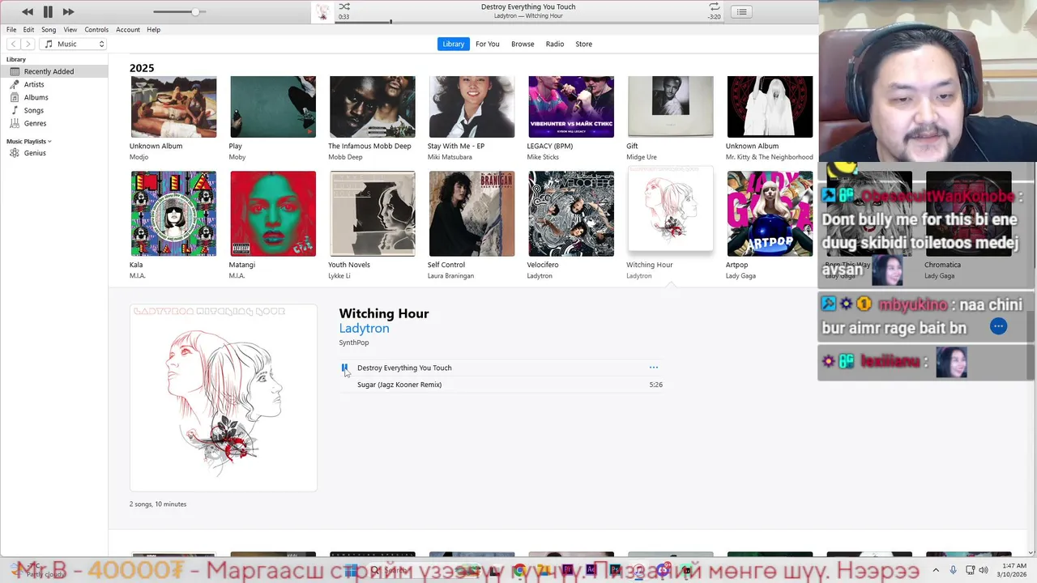Toggle shuffle mode icon

tap(344, 6)
